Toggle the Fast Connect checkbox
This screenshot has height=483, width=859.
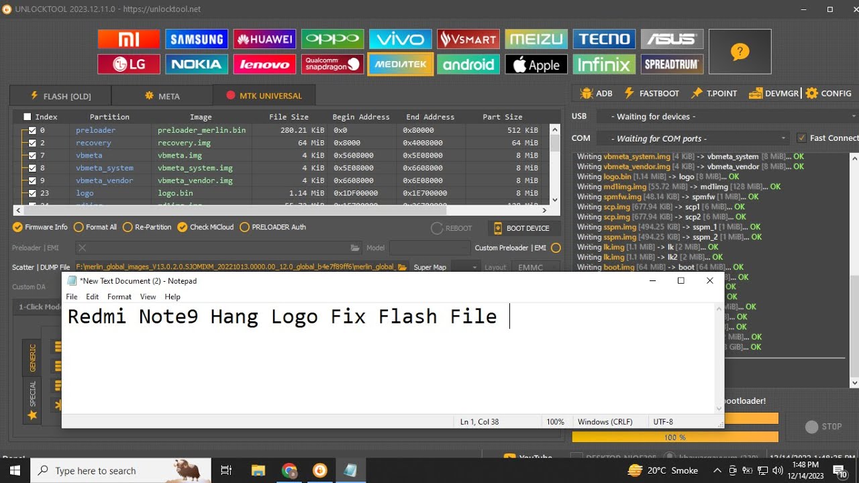coord(801,138)
